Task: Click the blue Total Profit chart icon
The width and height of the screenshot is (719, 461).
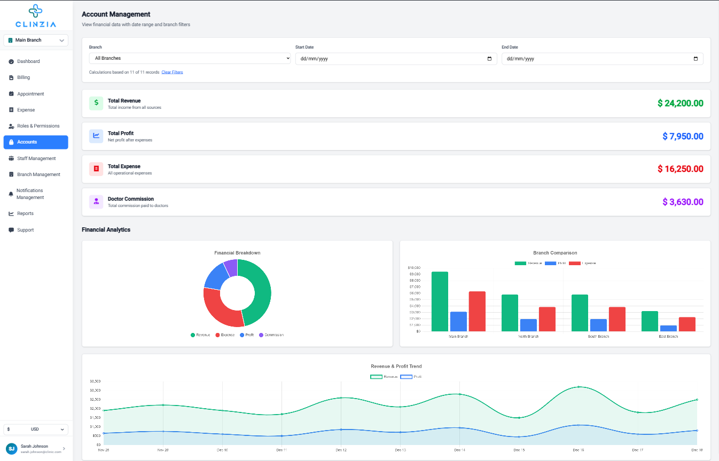Action: click(x=96, y=136)
